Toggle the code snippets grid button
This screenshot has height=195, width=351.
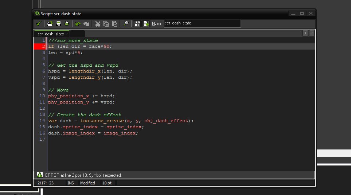[x=137, y=23]
